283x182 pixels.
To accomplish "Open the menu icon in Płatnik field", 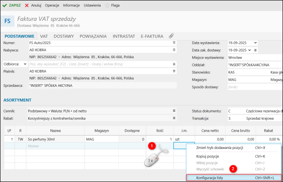I will [174, 71].
